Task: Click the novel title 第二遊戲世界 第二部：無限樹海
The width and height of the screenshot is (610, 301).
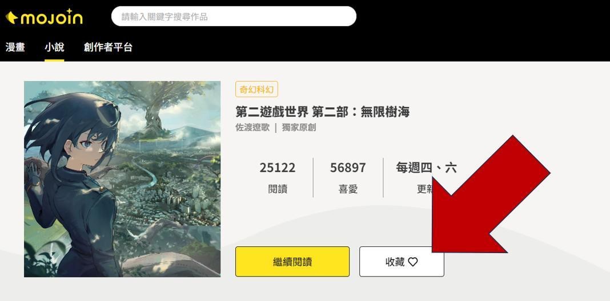Action: pyautogui.click(x=323, y=112)
